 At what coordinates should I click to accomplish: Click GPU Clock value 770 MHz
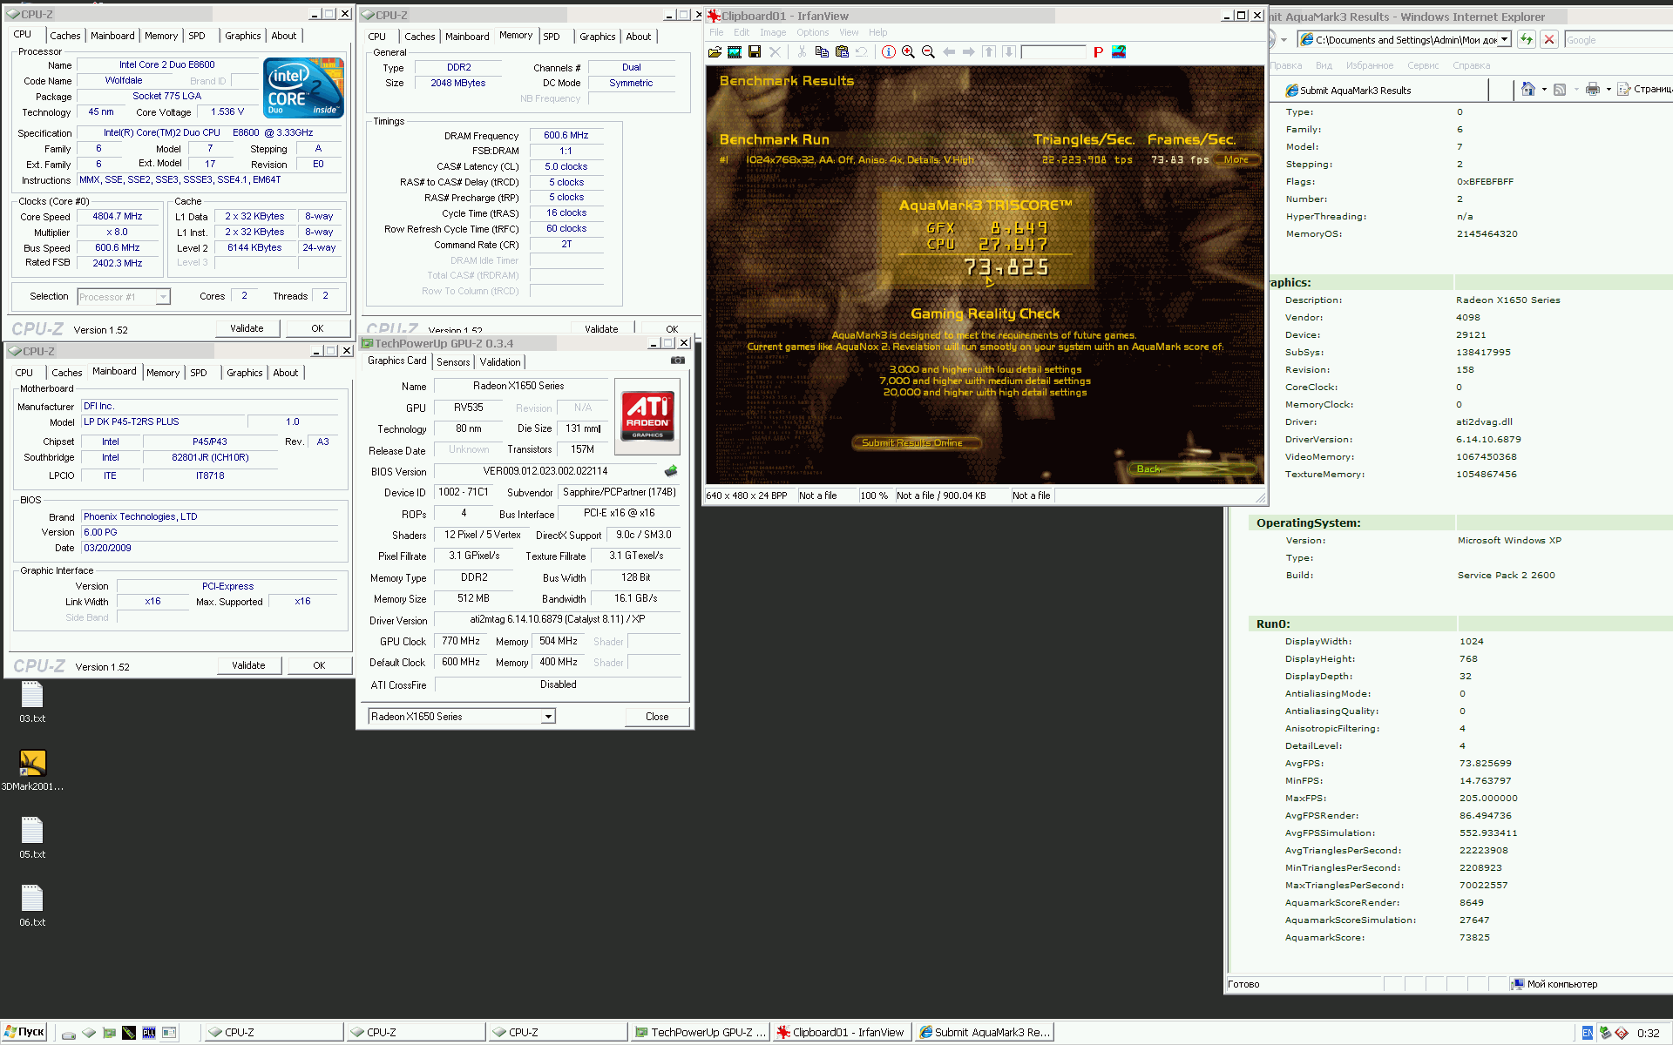click(461, 641)
